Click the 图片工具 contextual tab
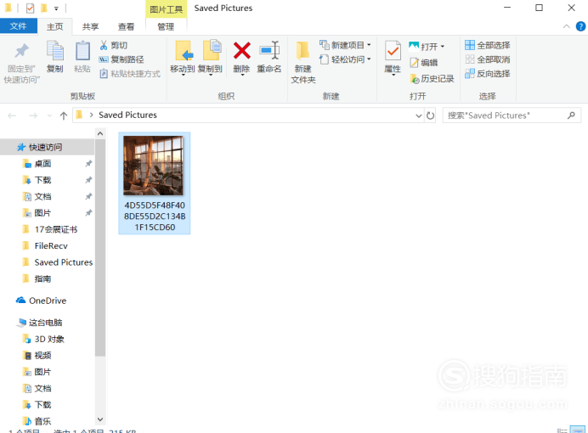The image size is (588, 433). 167,9
